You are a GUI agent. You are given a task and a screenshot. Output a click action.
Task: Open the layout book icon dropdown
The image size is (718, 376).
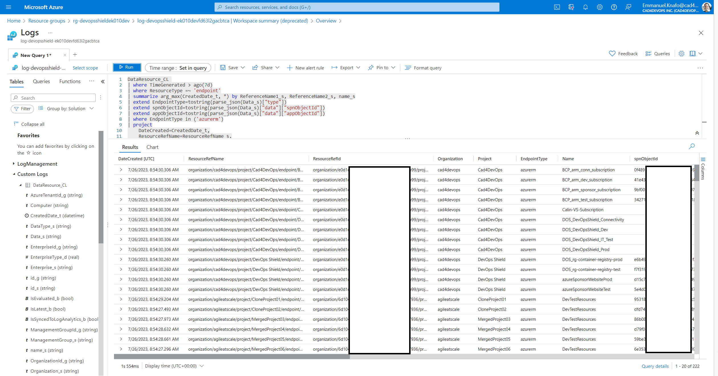(x=696, y=54)
